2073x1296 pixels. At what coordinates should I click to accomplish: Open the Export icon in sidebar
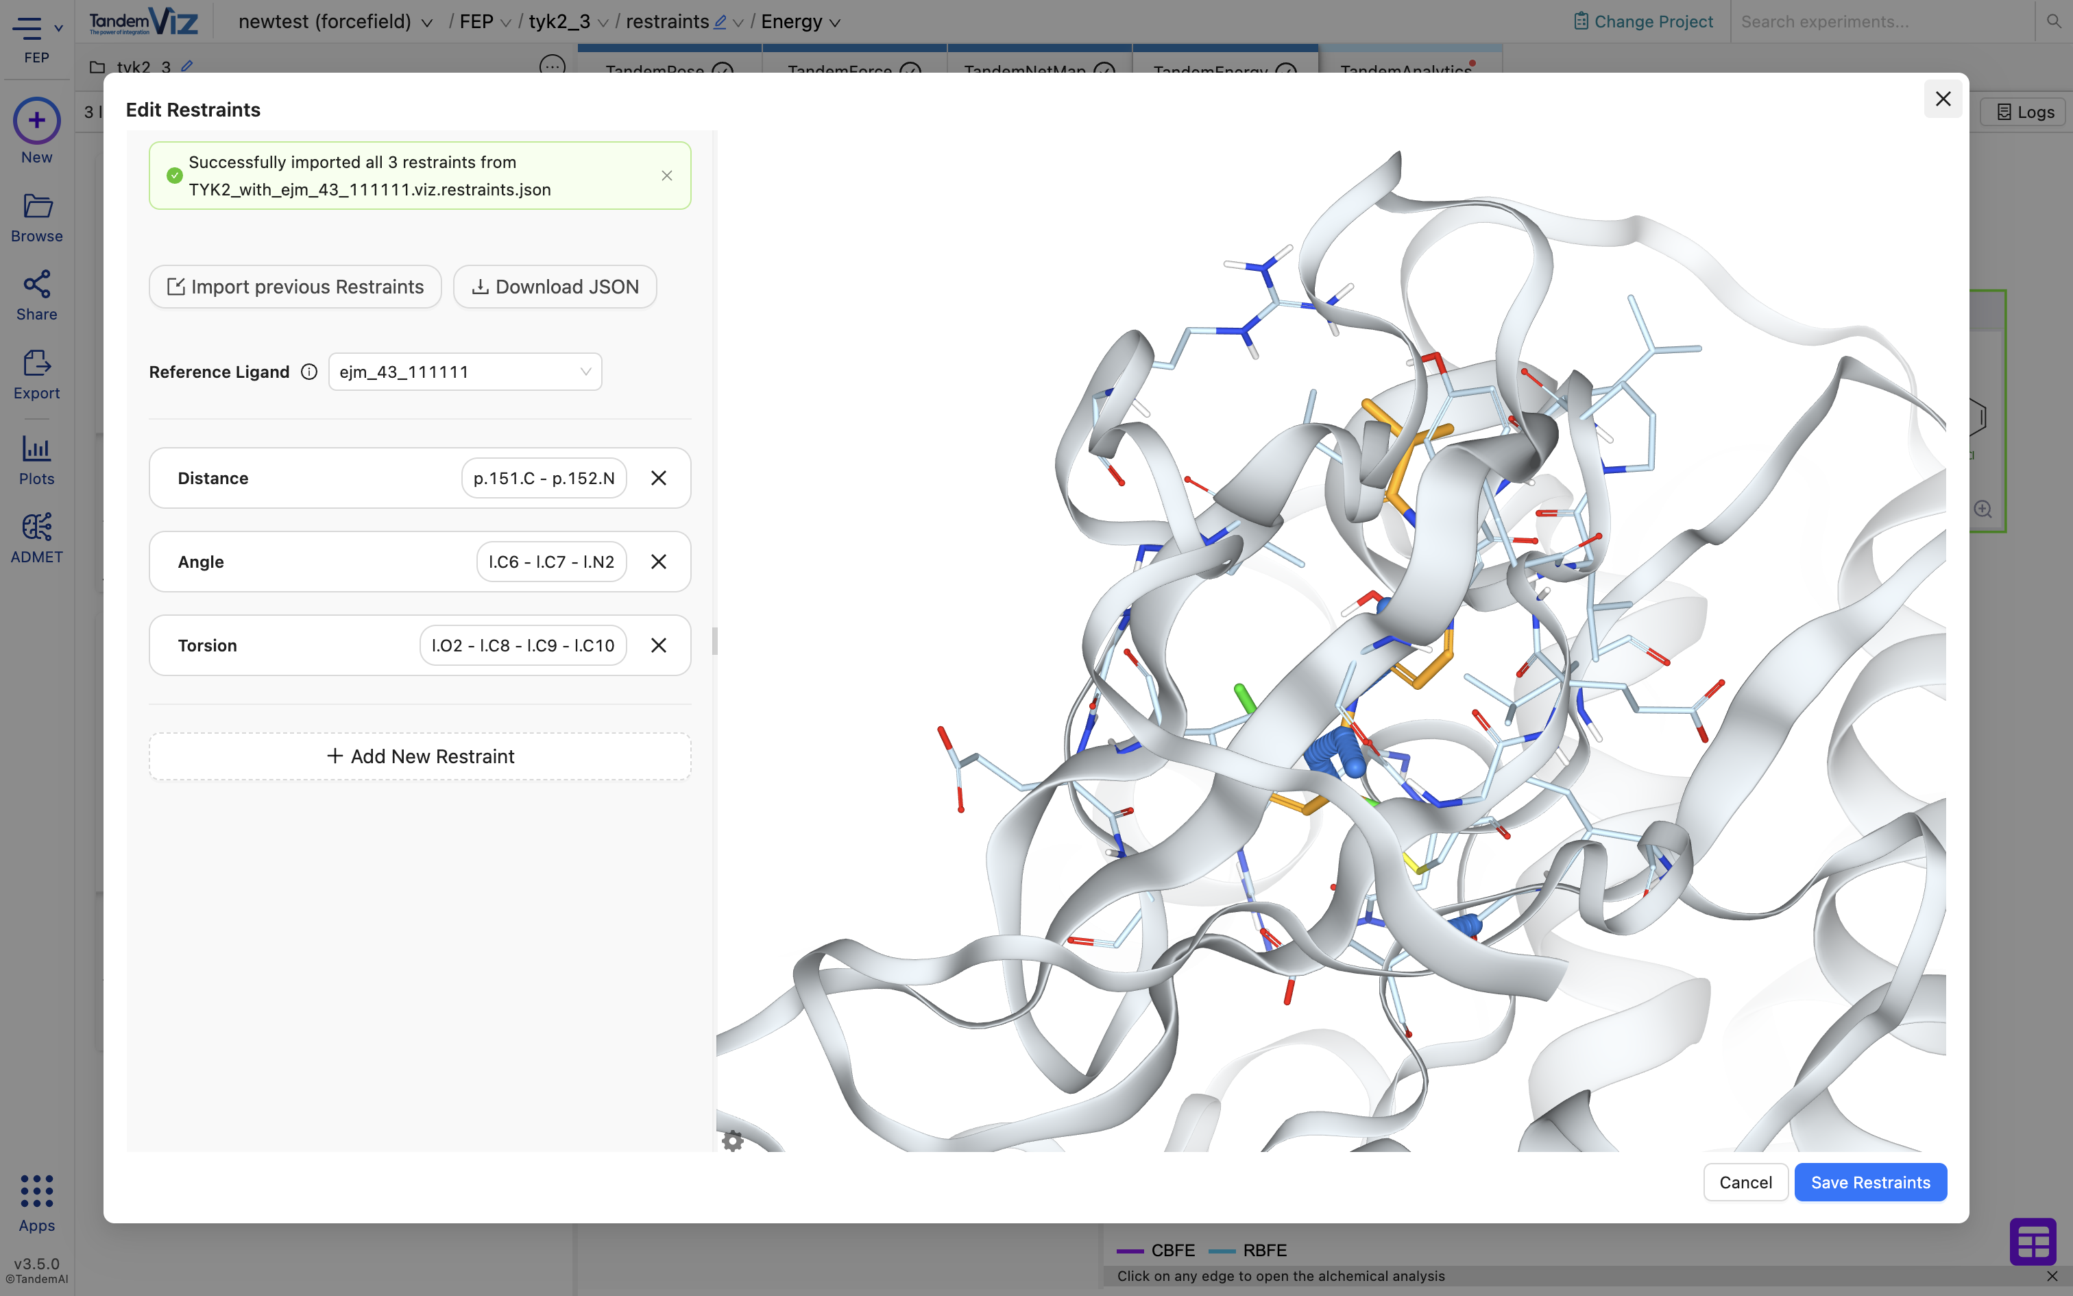36,363
